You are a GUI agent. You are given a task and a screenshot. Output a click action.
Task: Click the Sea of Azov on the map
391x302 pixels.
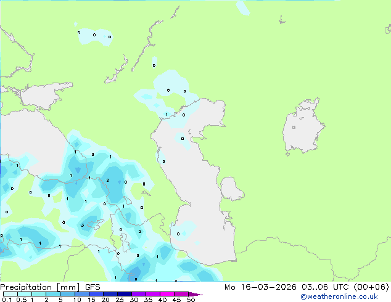(43, 96)
